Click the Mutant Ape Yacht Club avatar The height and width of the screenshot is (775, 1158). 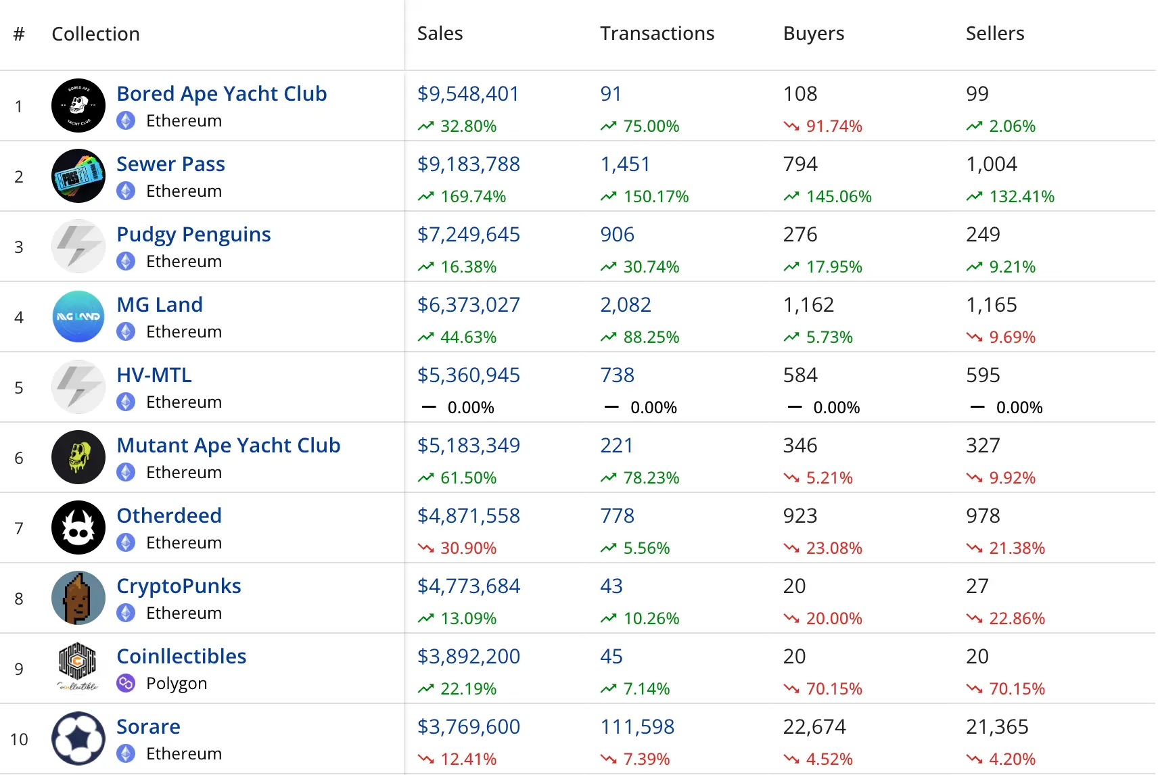78,457
